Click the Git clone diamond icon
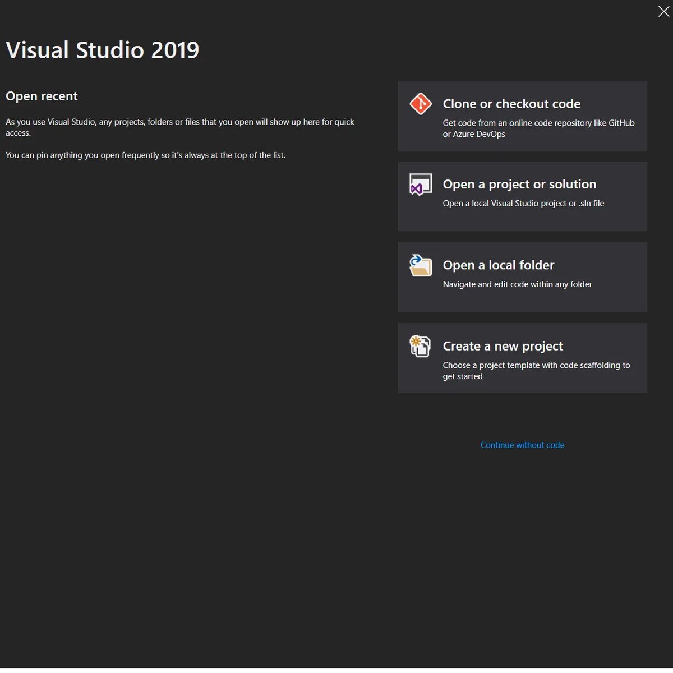This screenshot has width=673, height=673. tap(421, 104)
